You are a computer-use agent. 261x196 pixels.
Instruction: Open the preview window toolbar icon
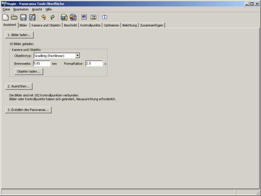pos(84,17)
